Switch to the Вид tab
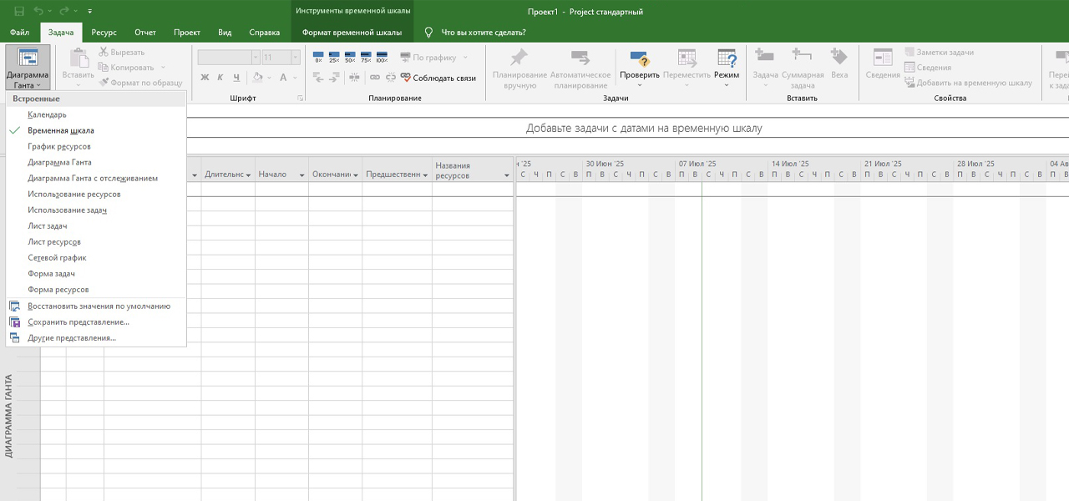This screenshot has height=501, width=1069. (x=225, y=33)
